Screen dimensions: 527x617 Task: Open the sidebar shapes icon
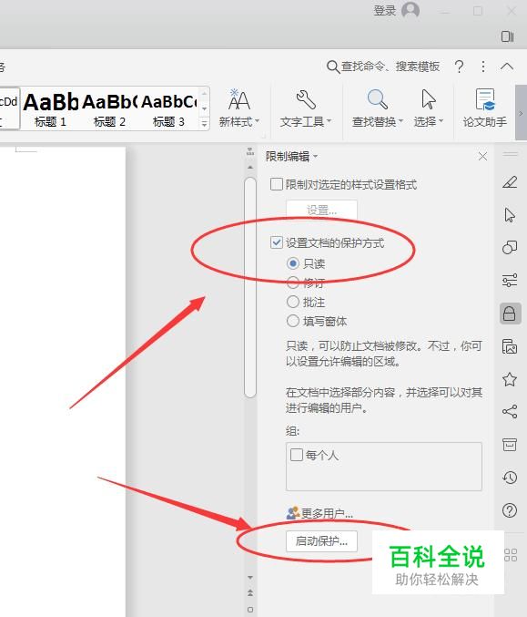[x=510, y=248]
